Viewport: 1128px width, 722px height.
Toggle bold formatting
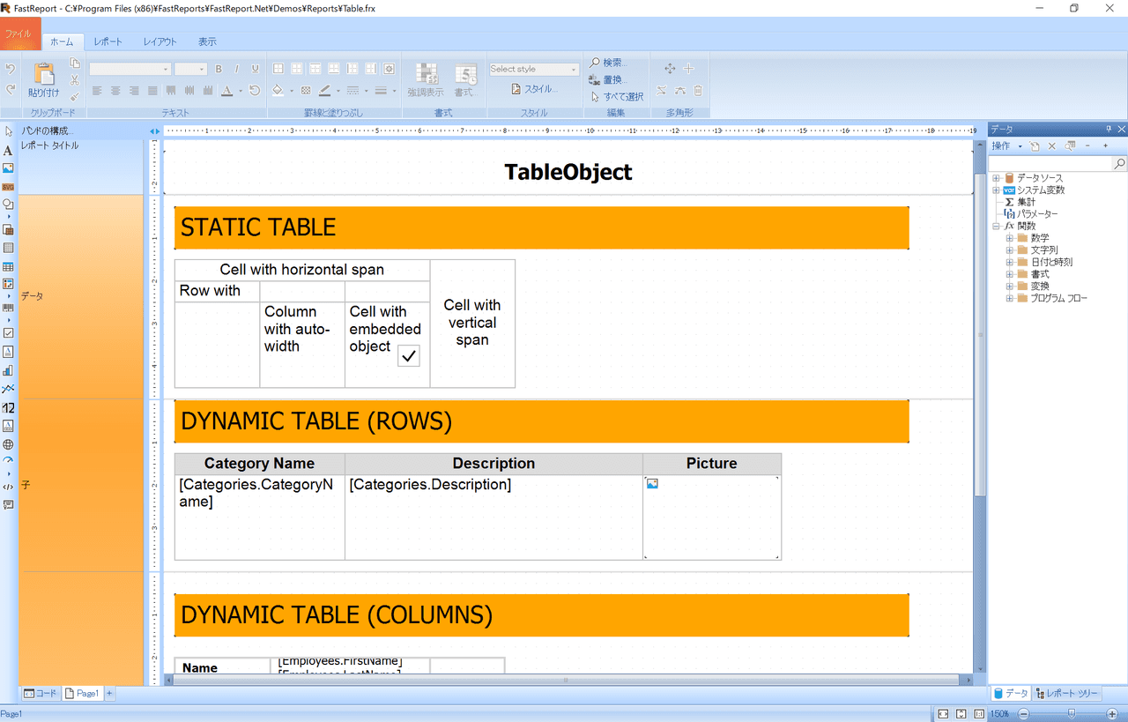[219, 69]
